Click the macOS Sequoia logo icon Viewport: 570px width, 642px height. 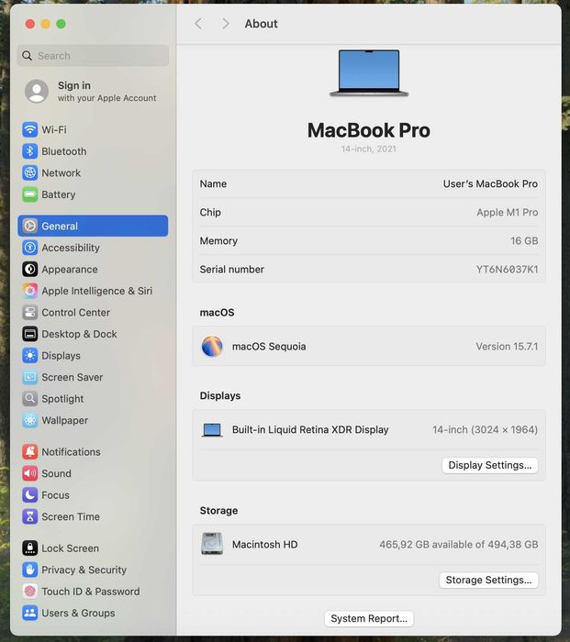212,347
